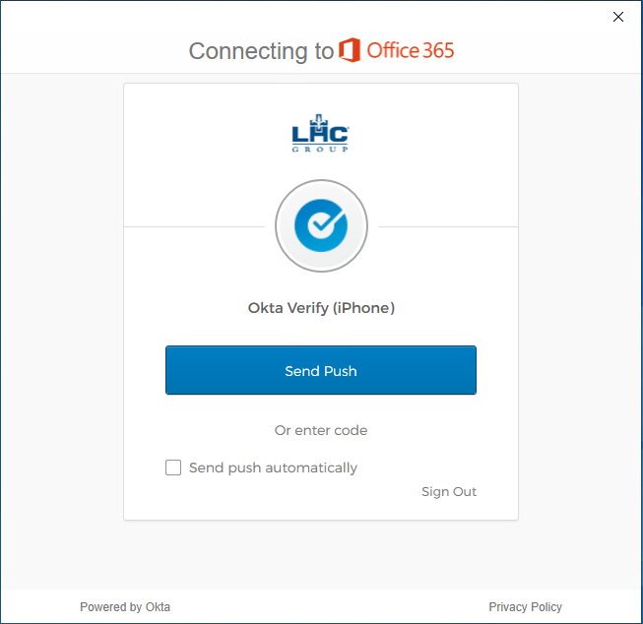Close the sign-in window
The height and width of the screenshot is (624, 643).
618,17
